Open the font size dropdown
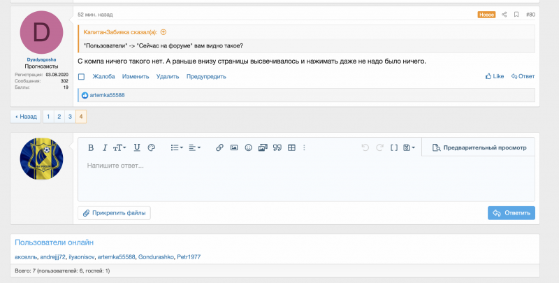Viewport: 559px width, 283px height. point(120,147)
